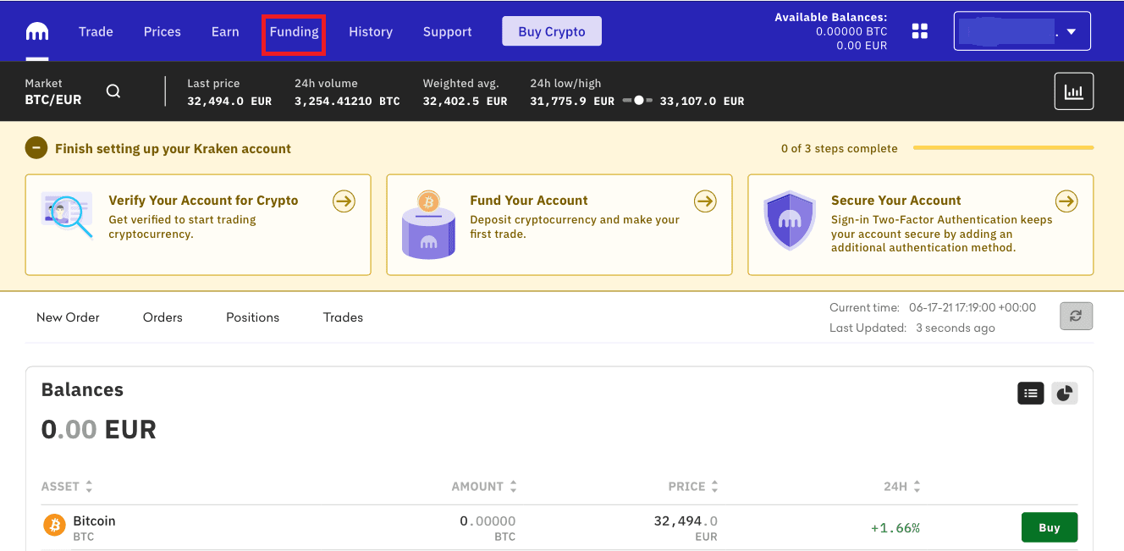Click the 31,775.9 EUR 24h low value
This screenshot has width=1124, height=551.
pos(572,101)
